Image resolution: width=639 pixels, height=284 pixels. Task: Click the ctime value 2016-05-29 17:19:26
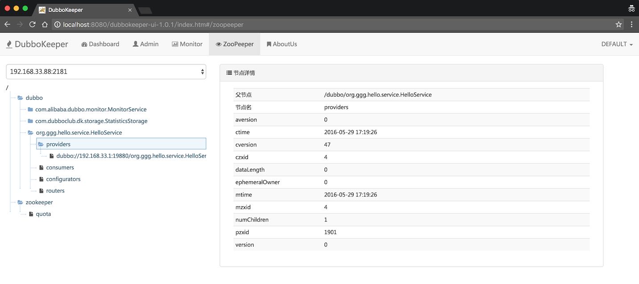(350, 132)
